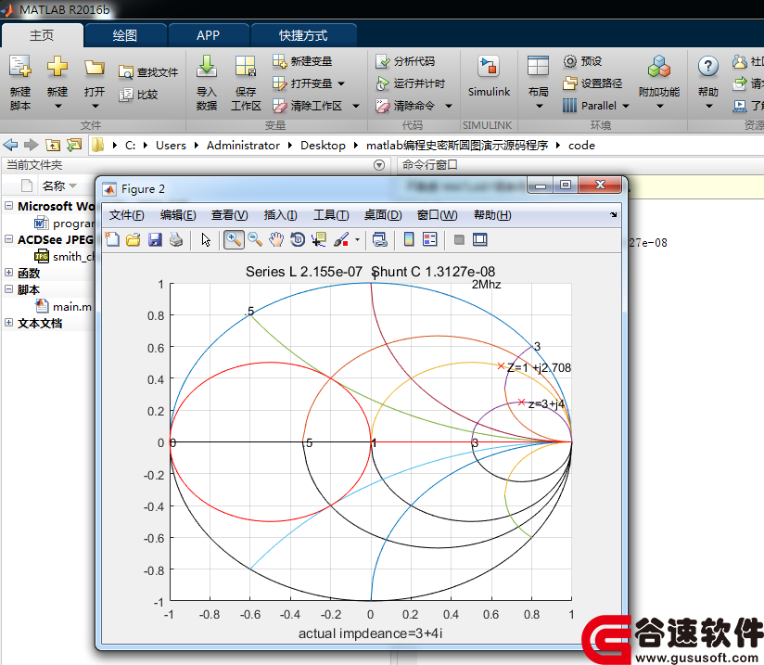Print the figure using the printer icon
The image size is (764, 665).
pos(176,239)
